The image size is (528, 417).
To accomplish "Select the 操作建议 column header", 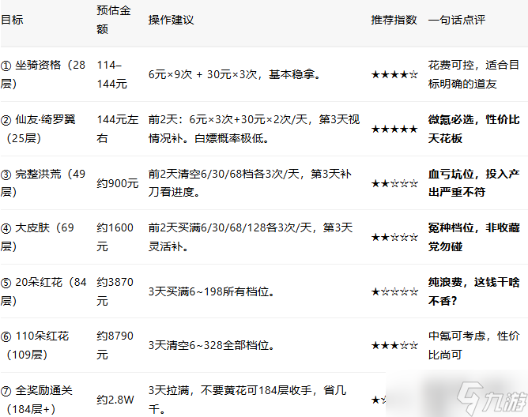I will pos(171,20).
